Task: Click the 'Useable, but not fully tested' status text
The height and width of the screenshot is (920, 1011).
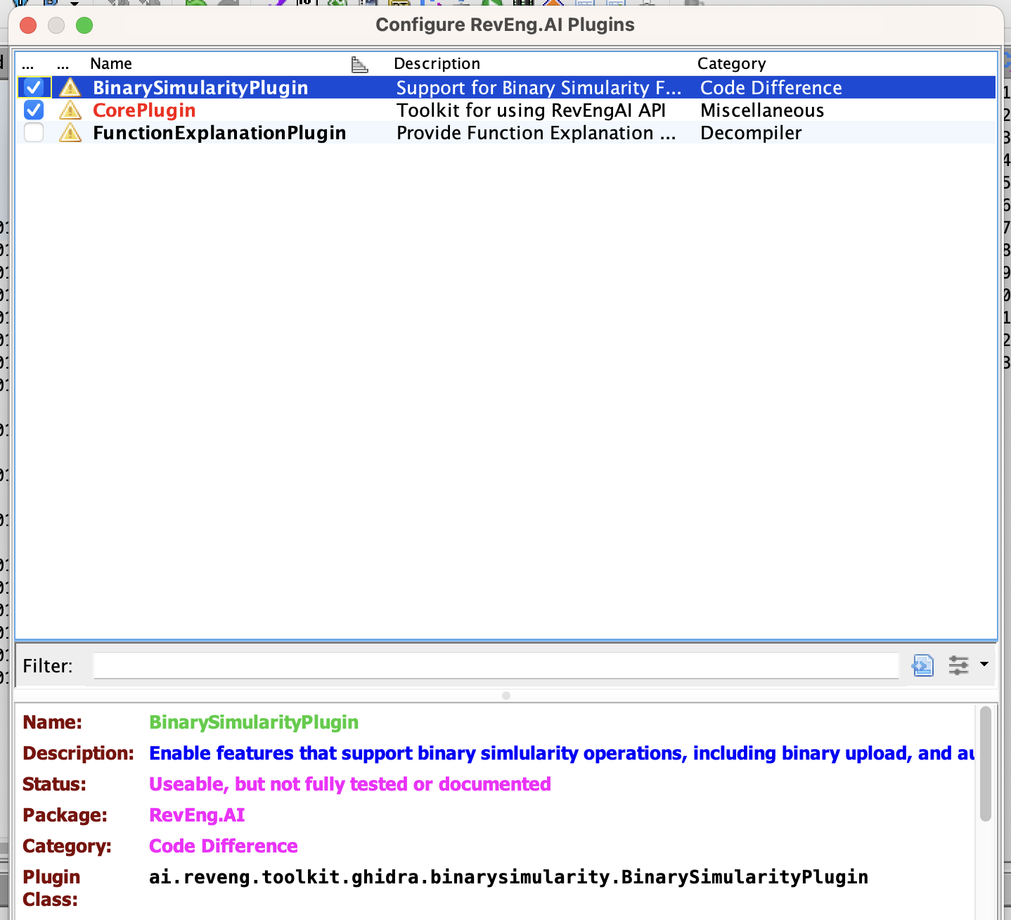Action: (x=350, y=784)
